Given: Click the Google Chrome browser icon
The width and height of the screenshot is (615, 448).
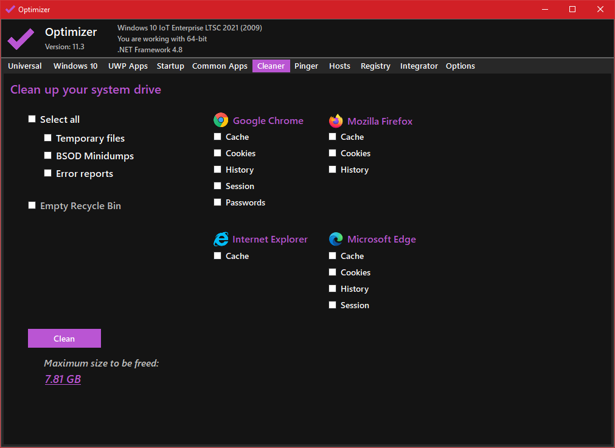Looking at the screenshot, I should click(221, 120).
